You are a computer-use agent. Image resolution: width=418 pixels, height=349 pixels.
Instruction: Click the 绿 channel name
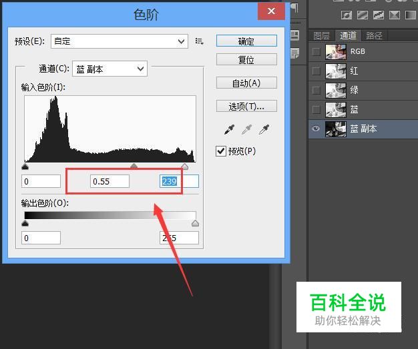pyautogui.click(x=354, y=90)
